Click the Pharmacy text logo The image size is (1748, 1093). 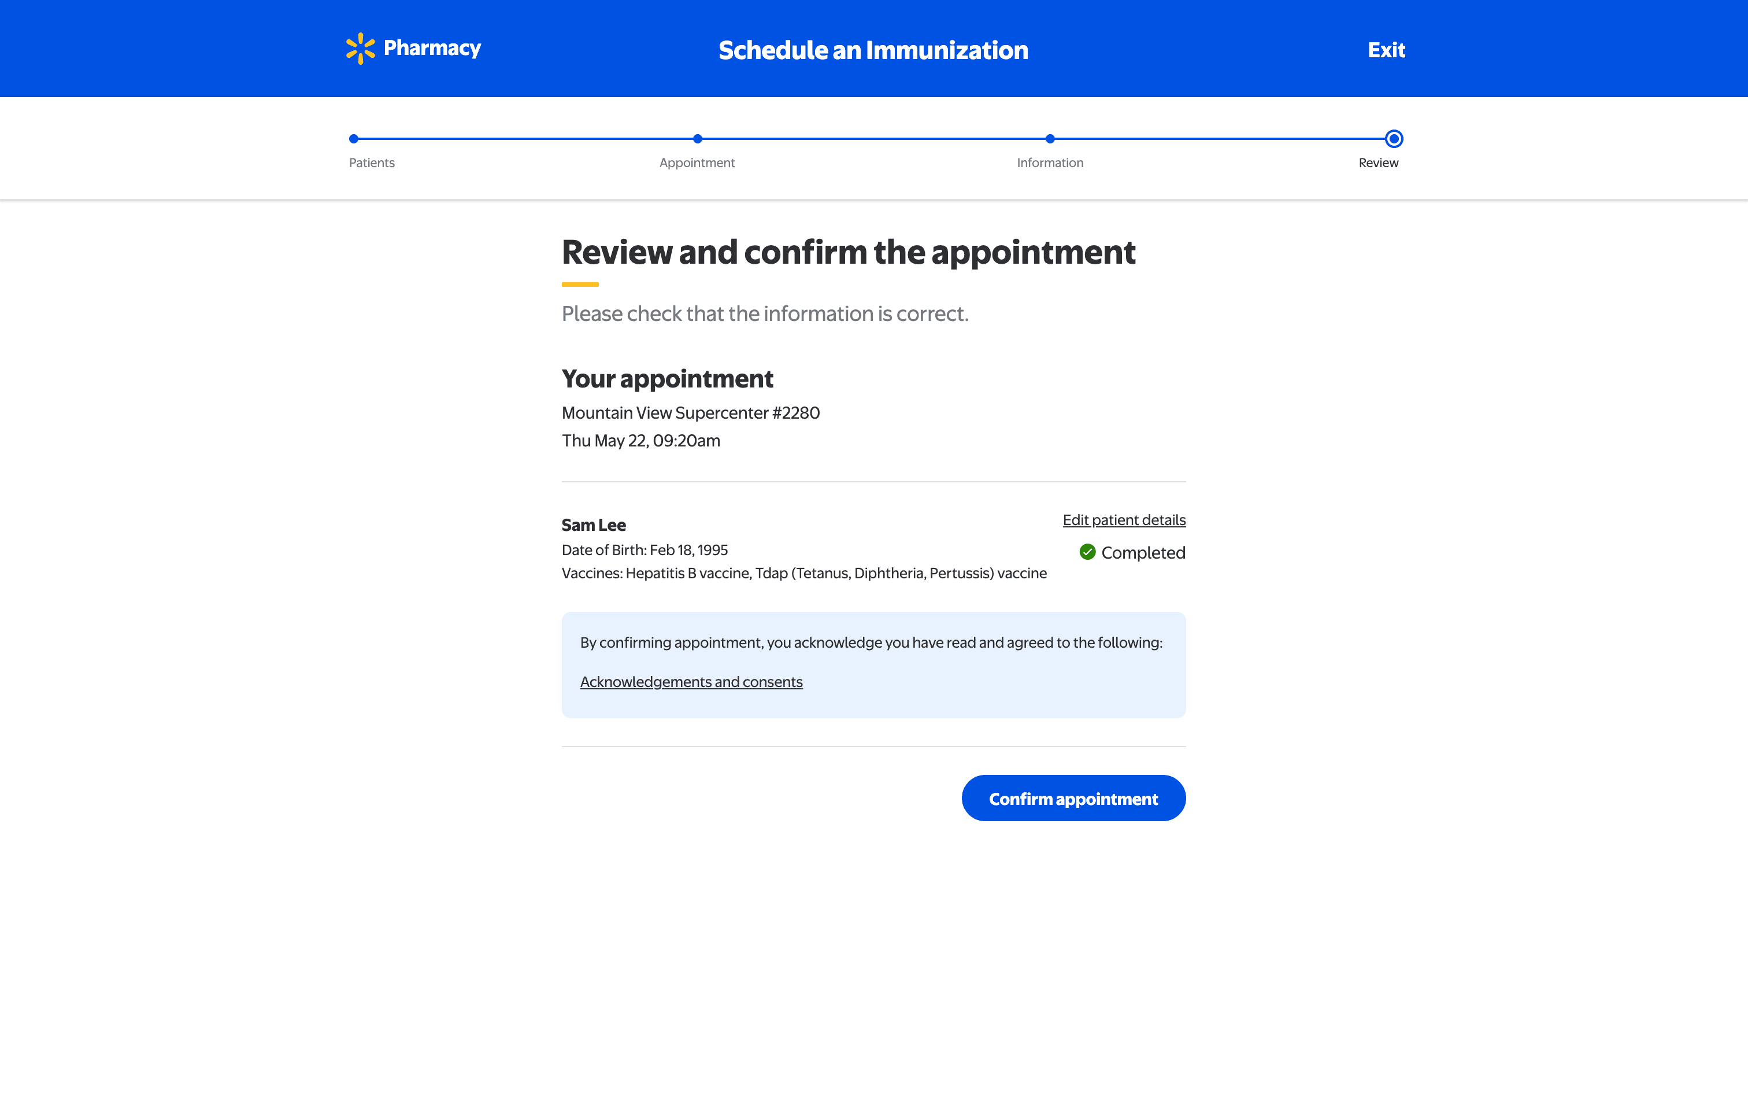(x=432, y=47)
